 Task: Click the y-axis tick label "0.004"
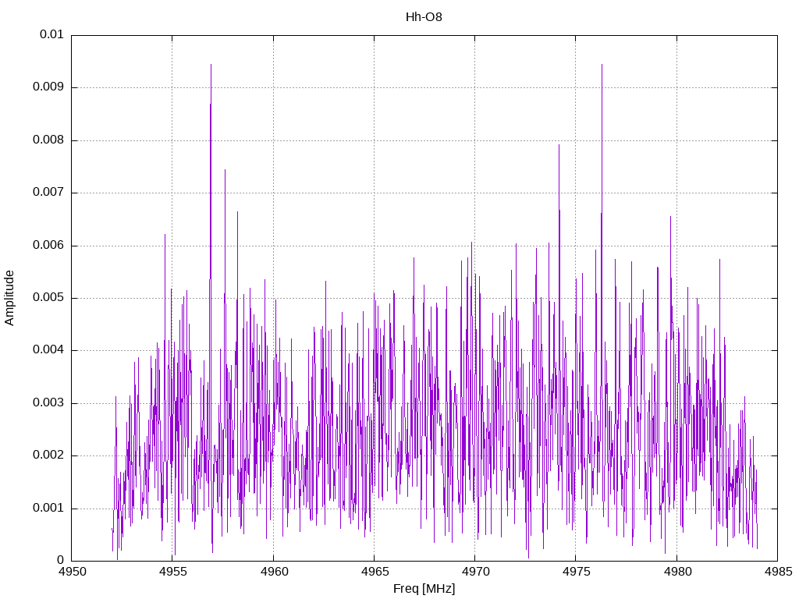pos(48,350)
